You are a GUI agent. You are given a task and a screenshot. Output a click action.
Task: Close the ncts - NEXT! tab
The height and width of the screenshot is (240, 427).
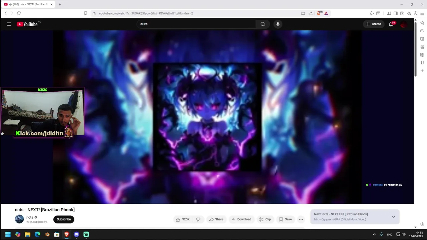pos(51,4)
